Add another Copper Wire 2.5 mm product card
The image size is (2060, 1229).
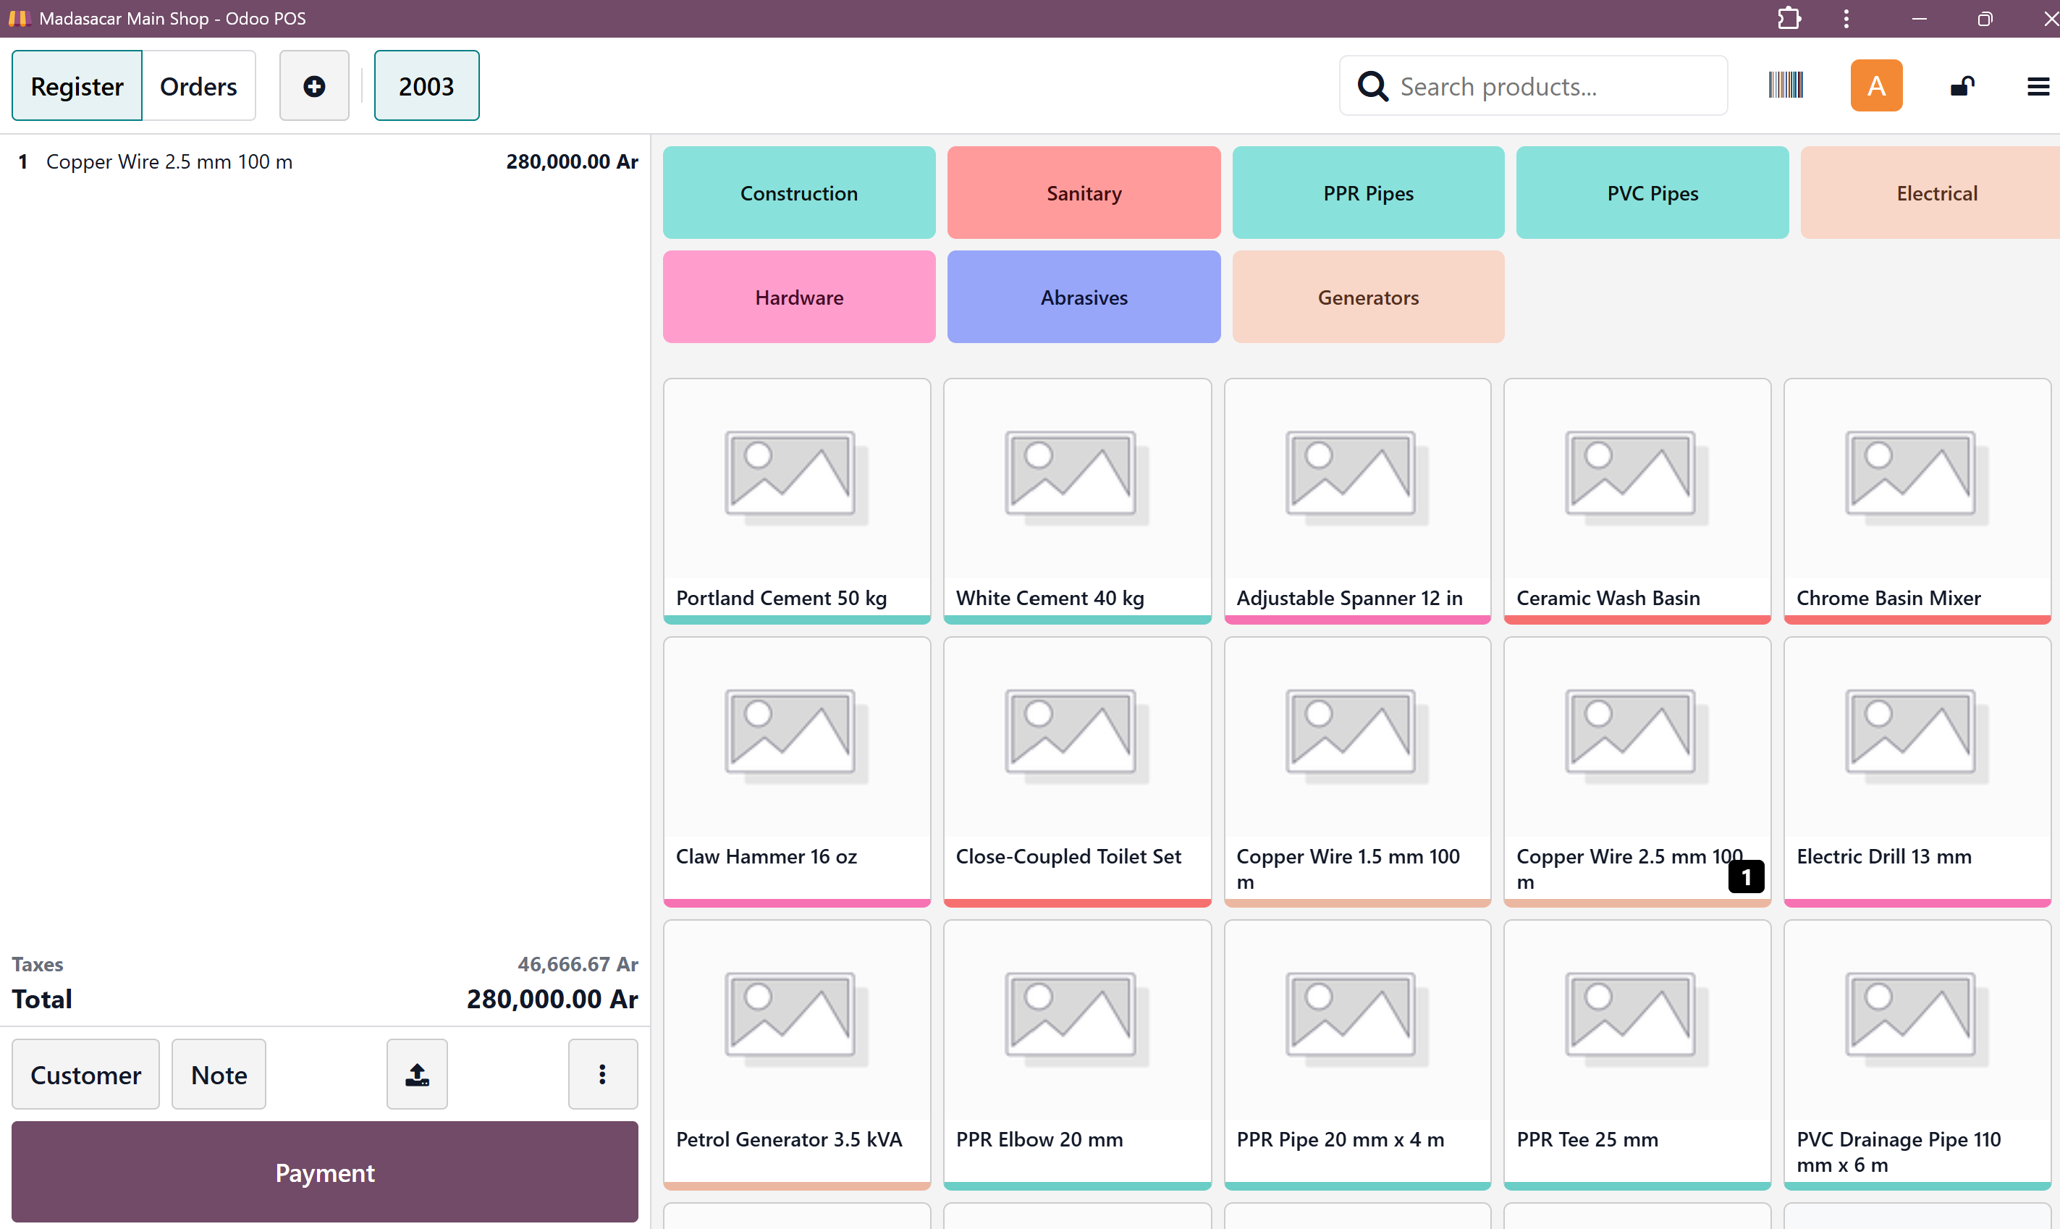1637,772
